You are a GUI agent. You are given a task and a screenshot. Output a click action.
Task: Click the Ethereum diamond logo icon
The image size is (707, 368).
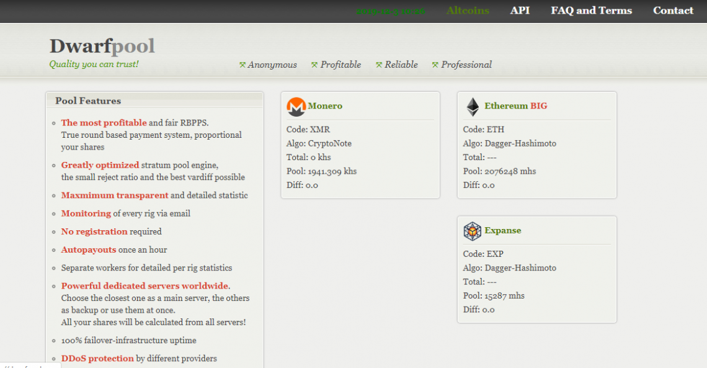[473, 107]
